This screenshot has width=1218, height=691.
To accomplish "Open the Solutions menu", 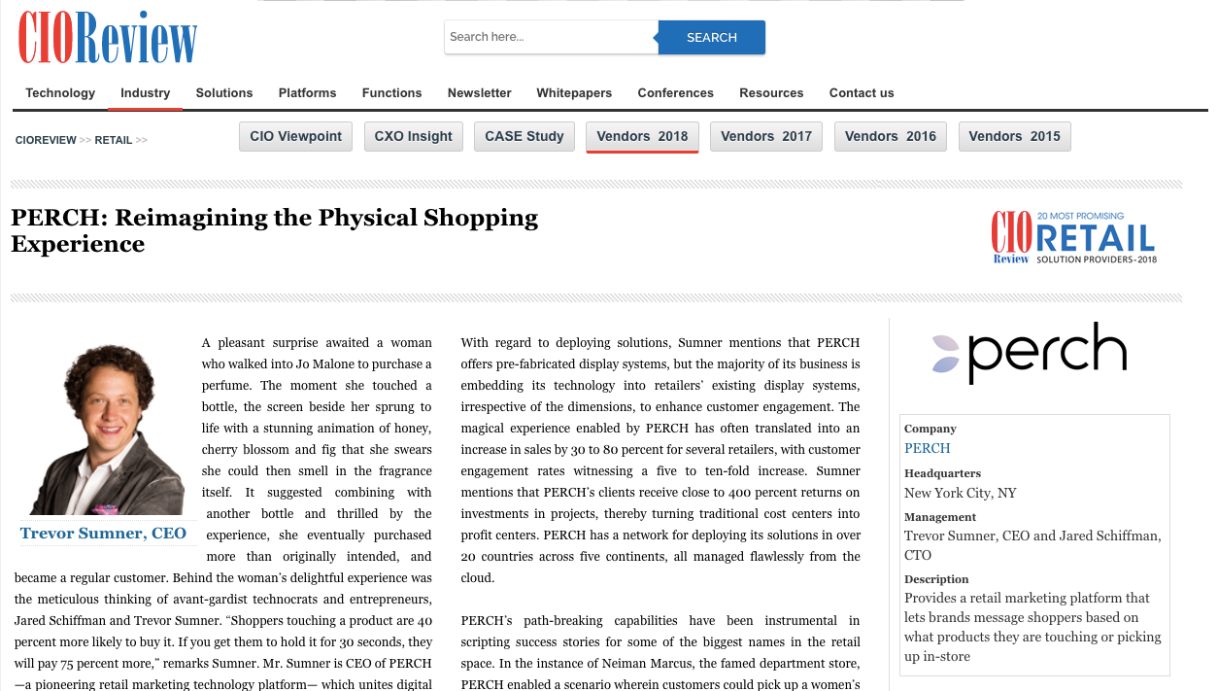I will coord(224,93).
